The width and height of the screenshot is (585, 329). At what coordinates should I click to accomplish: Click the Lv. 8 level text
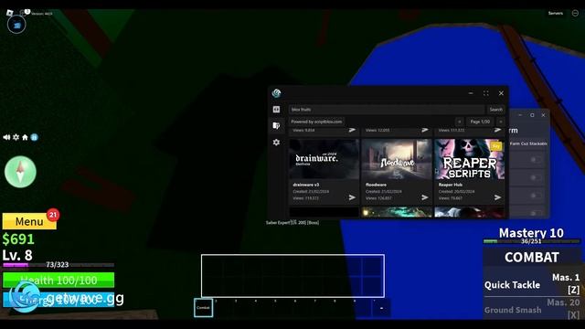coord(17,256)
